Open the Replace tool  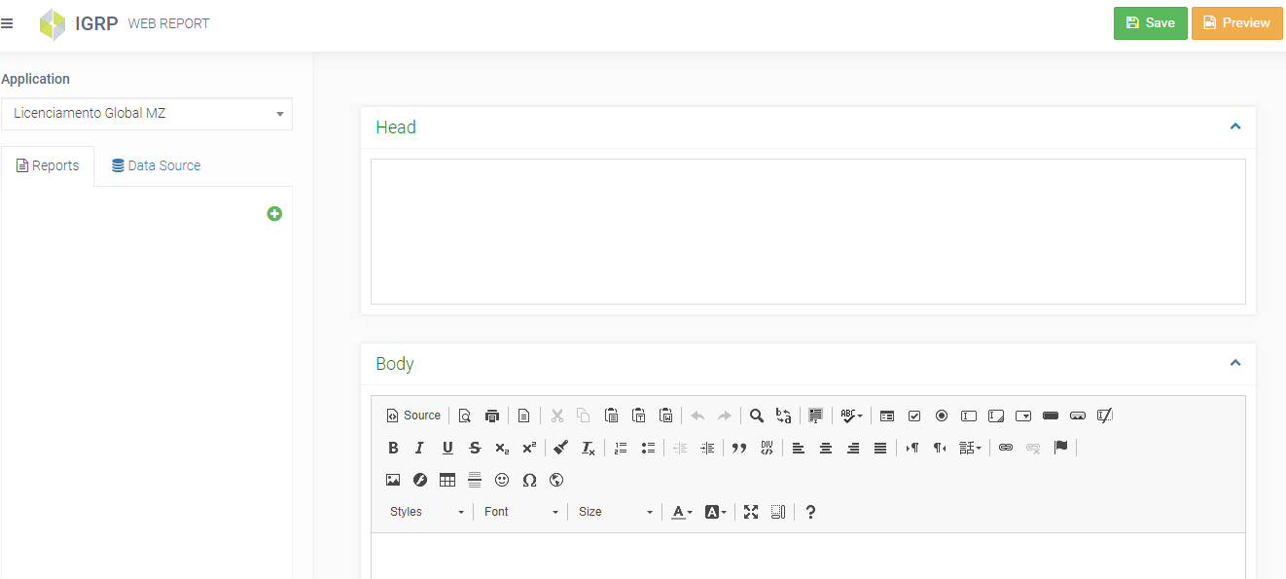(x=783, y=416)
